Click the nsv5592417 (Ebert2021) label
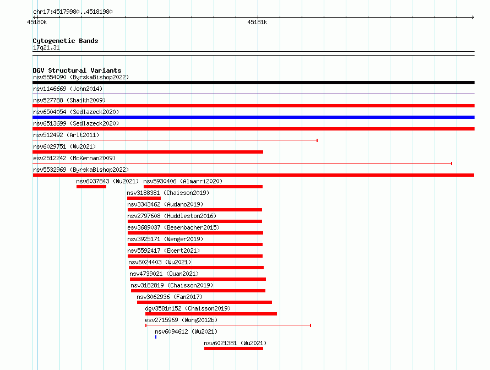The width and height of the screenshot is (490, 370). click(164, 251)
